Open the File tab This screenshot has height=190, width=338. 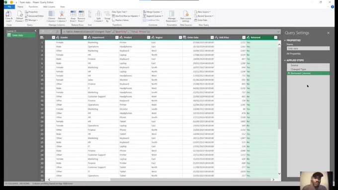pyautogui.click(x=9, y=6)
